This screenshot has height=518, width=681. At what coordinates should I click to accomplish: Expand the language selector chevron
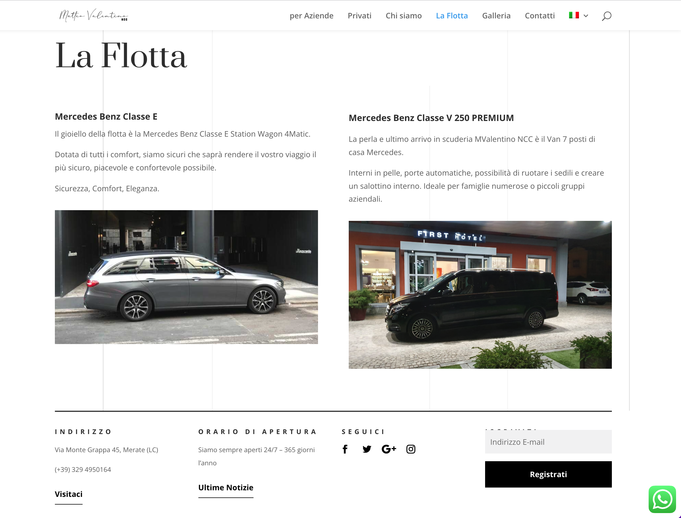click(586, 16)
